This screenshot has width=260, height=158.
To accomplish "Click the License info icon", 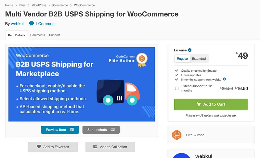I will pyautogui.click(x=190, y=50).
